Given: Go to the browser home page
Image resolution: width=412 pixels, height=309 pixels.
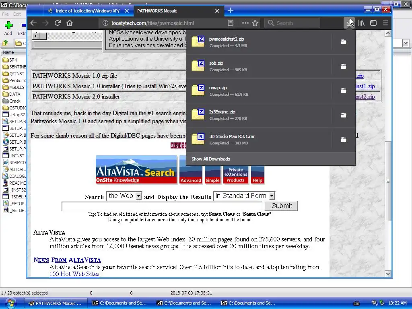Looking at the screenshot, I should 70,23.
